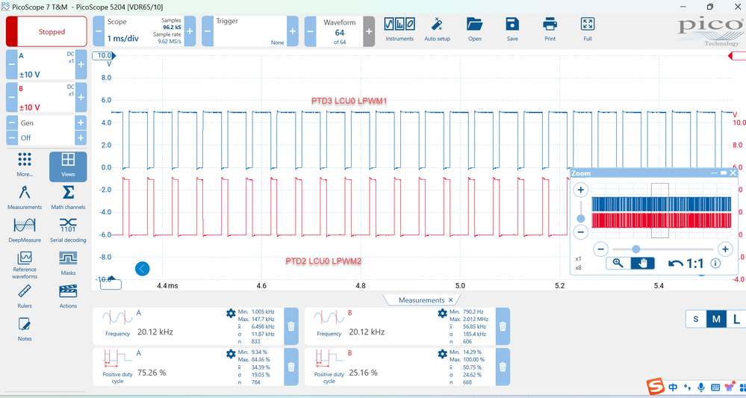Select the hand pan mode in Zoom panel

pos(643,263)
